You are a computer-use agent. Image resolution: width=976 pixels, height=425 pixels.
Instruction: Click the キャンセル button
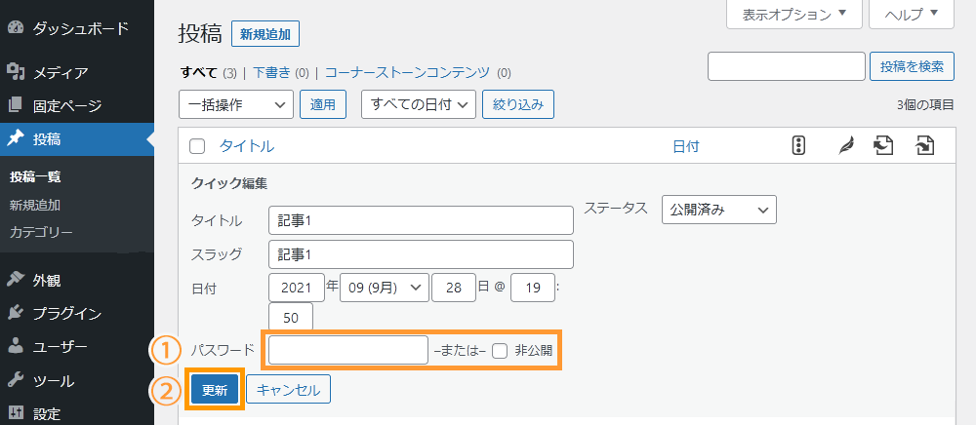tap(288, 390)
